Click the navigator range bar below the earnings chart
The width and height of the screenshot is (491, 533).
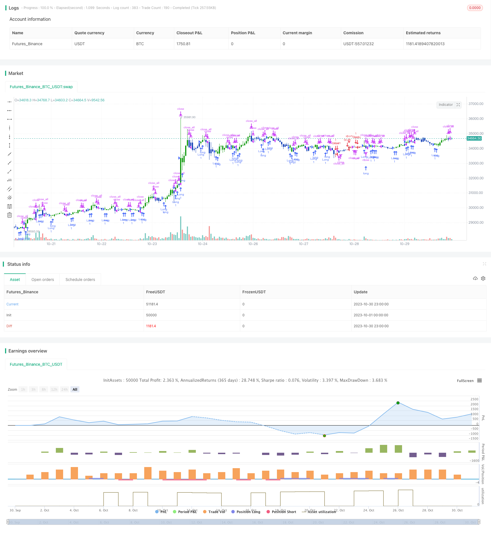pyautogui.click(x=244, y=522)
